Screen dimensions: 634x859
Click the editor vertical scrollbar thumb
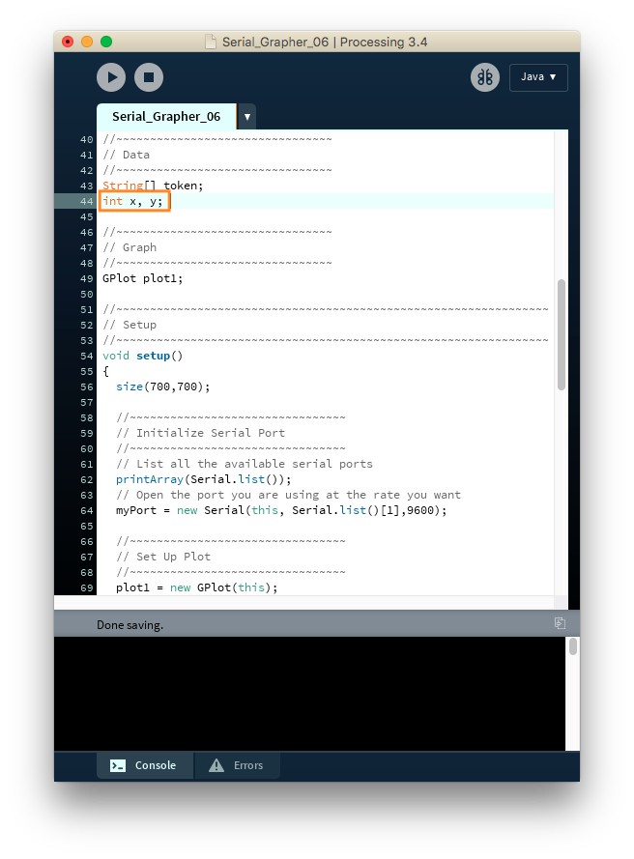pos(562,334)
